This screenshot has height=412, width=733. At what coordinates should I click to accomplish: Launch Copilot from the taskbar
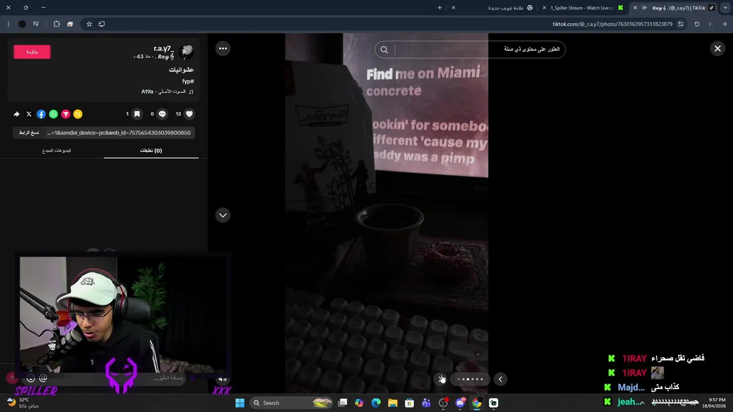click(359, 403)
